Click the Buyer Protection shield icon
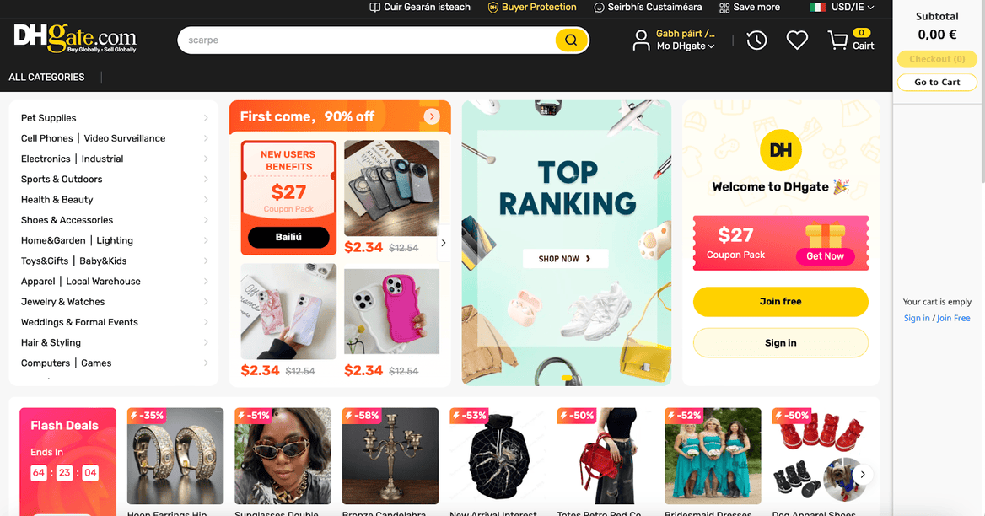Screen dimensions: 985x516 493,8
